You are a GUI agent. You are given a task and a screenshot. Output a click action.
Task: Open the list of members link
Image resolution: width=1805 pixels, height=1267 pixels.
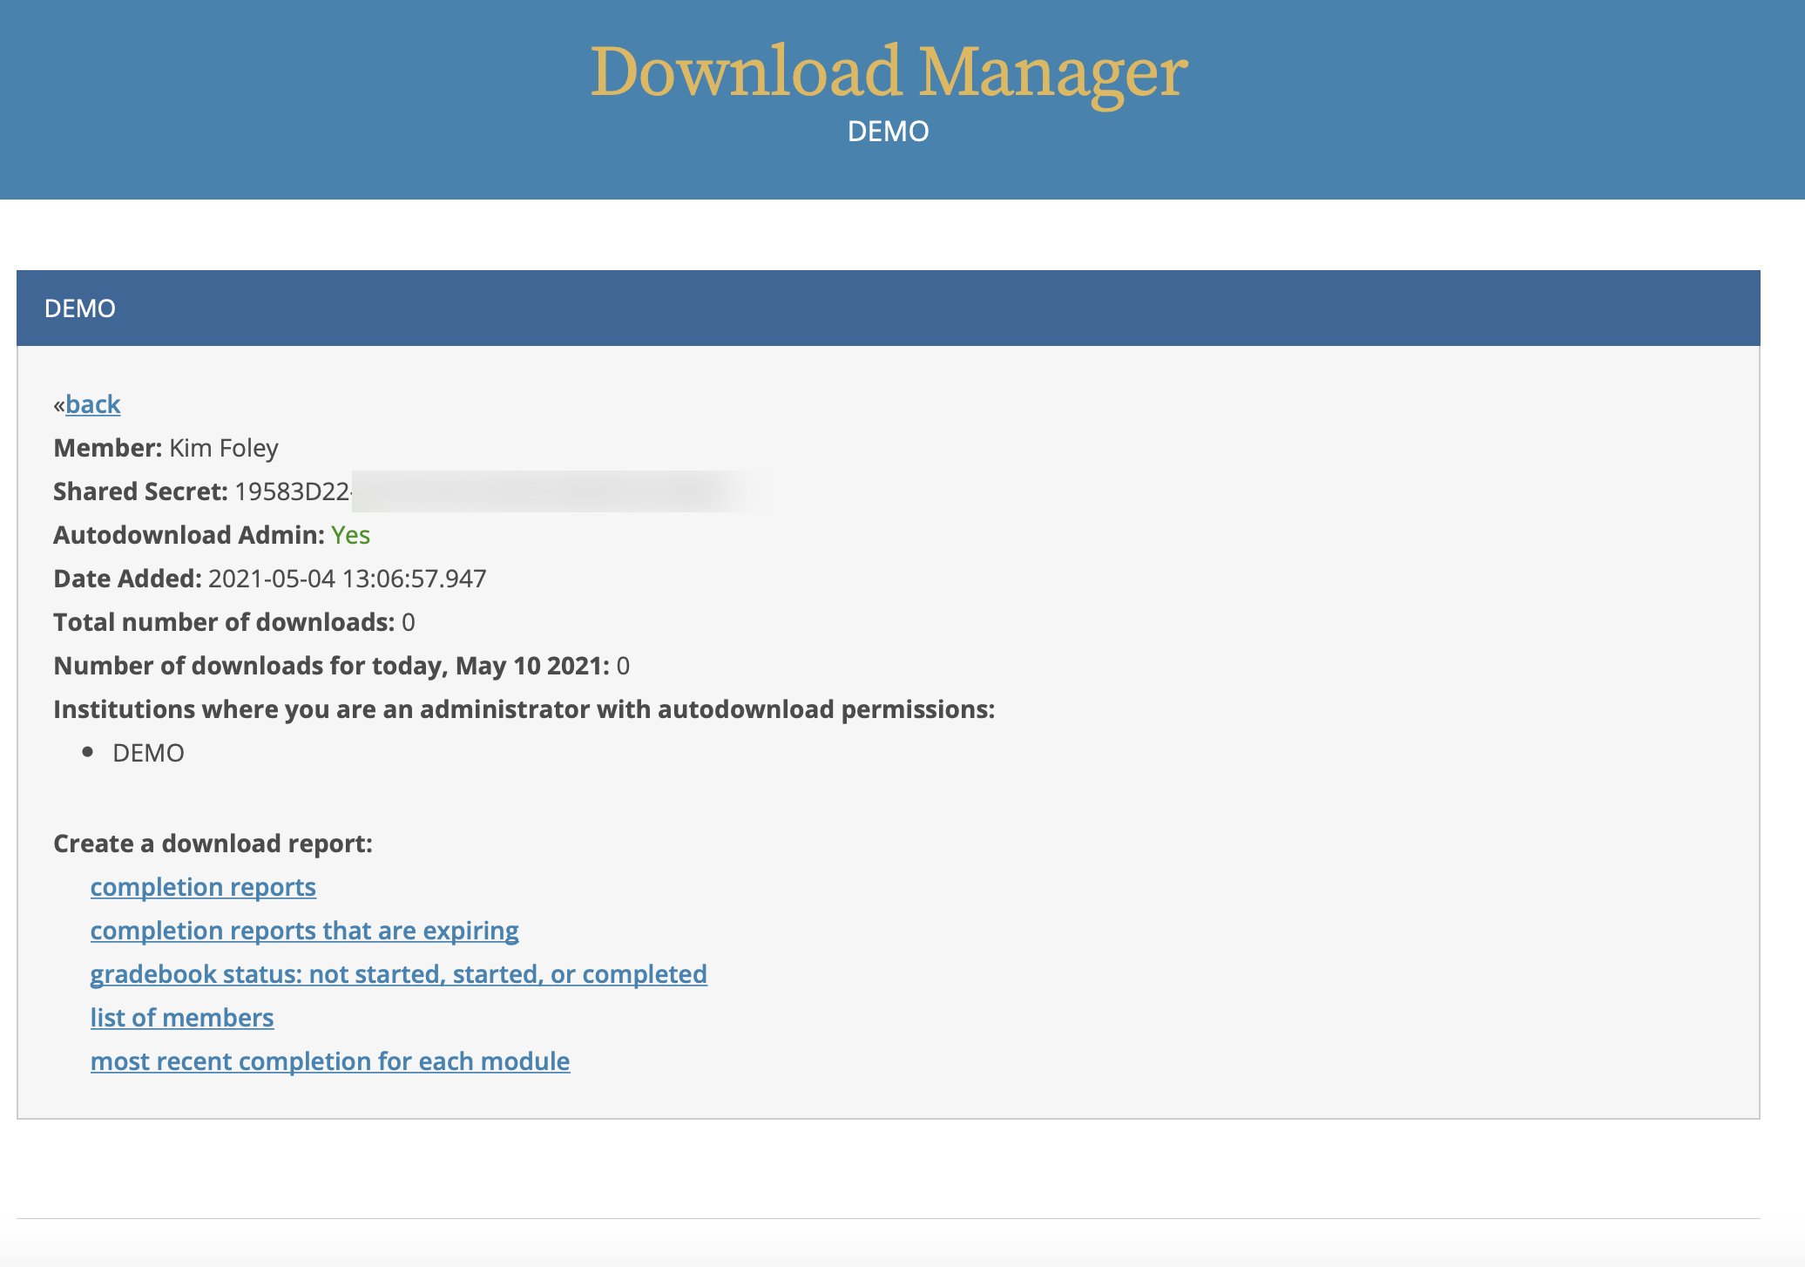[182, 1018]
